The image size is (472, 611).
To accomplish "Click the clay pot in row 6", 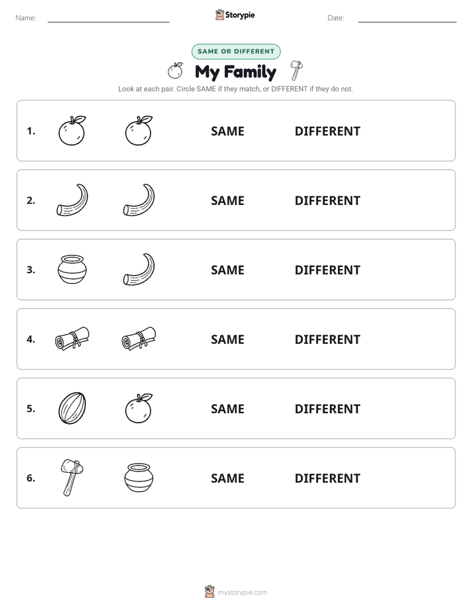I will pyautogui.click(x=139, y=477).
